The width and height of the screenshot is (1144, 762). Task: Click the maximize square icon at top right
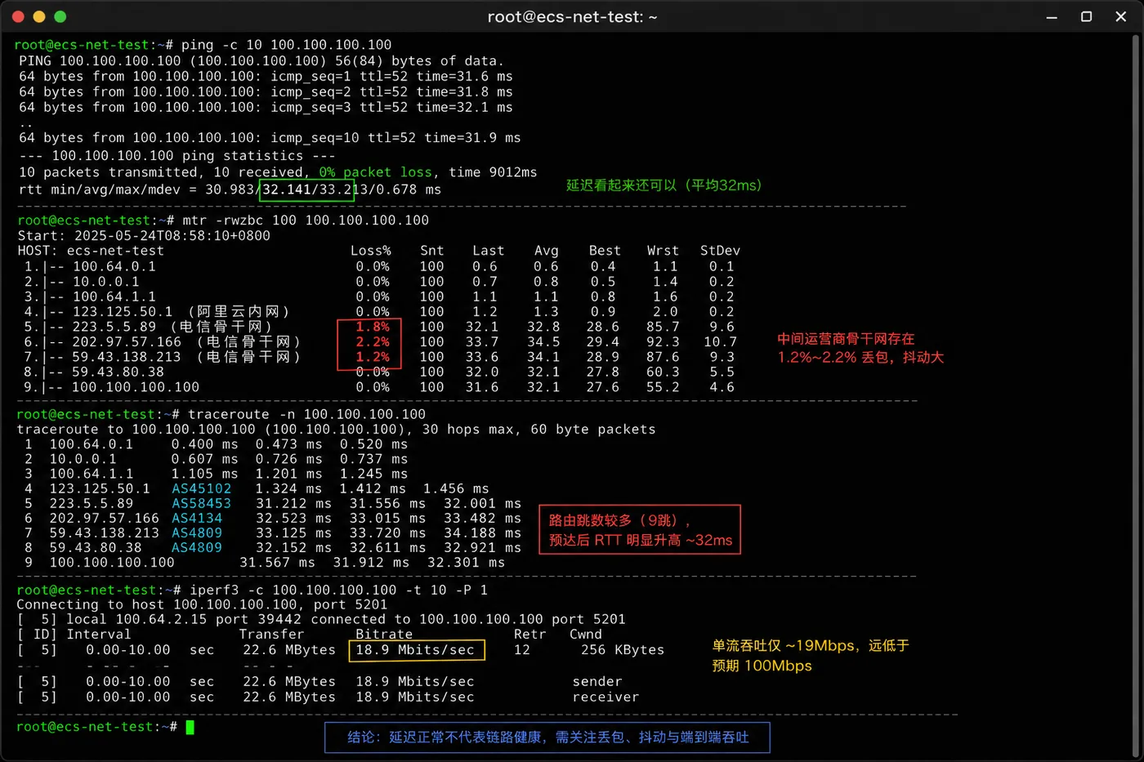(x=1086, y=16)
